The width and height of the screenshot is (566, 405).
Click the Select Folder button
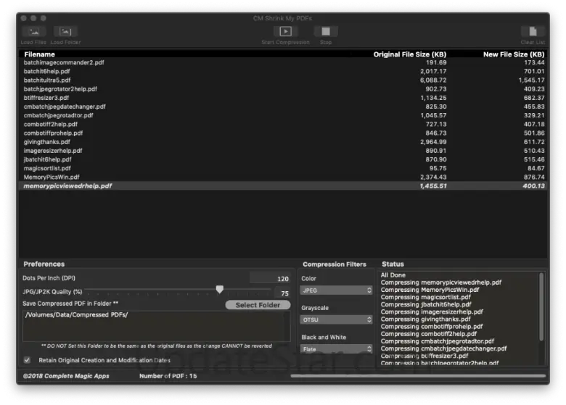pos(258,305)
